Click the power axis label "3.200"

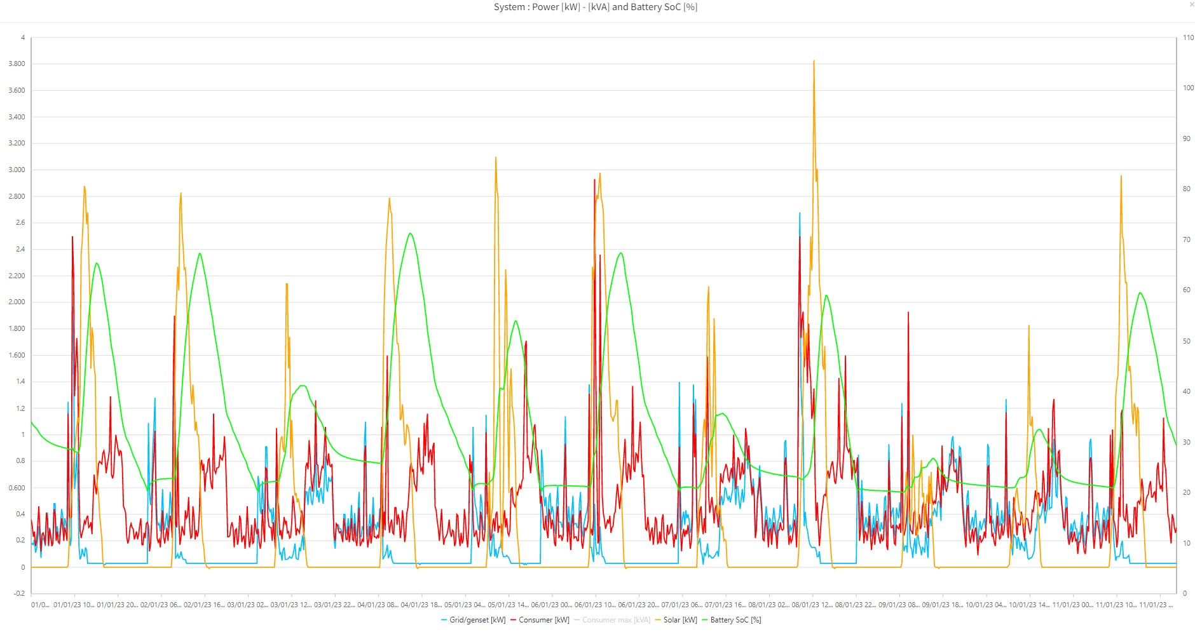[x=17, y=143]
